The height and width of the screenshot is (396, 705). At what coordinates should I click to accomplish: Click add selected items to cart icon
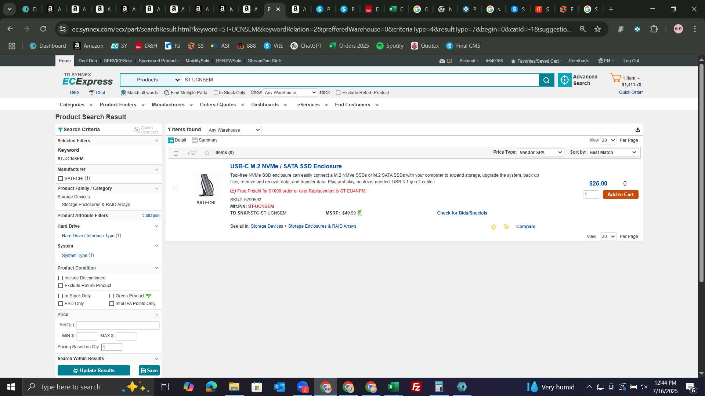pos(191,153)
